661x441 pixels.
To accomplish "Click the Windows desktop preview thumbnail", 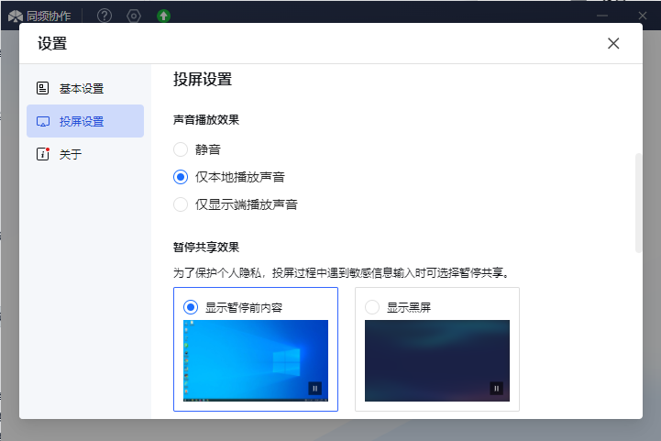I will click(256, 360).
